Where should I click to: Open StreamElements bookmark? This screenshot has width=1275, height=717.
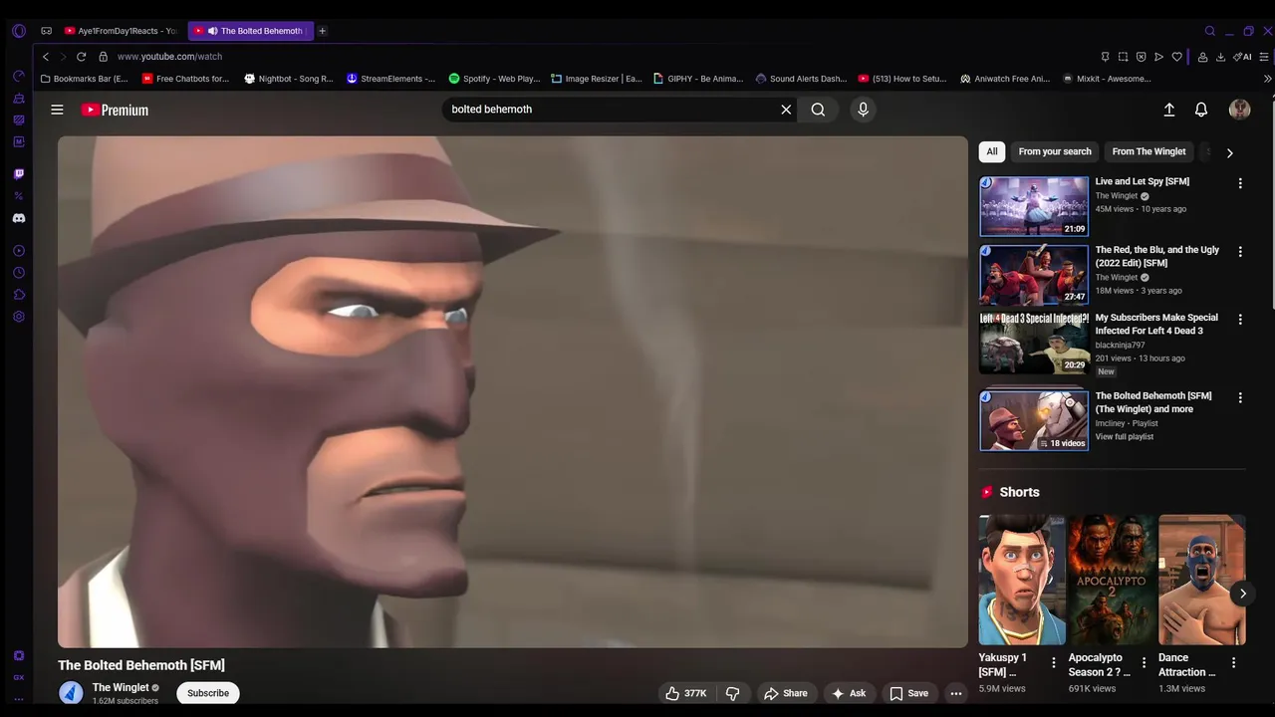coord(391,79)
